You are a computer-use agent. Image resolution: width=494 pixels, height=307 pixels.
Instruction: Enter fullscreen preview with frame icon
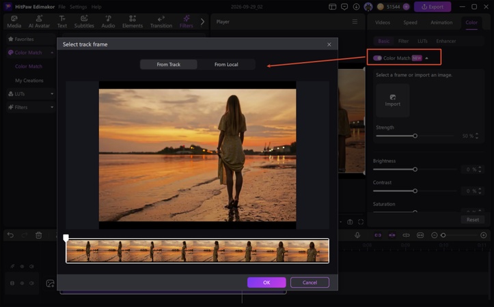pyautogui.click(x=361, y=222)
